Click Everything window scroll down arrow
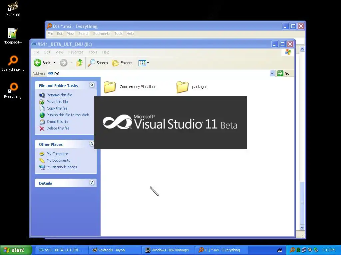 coord(302,228)
